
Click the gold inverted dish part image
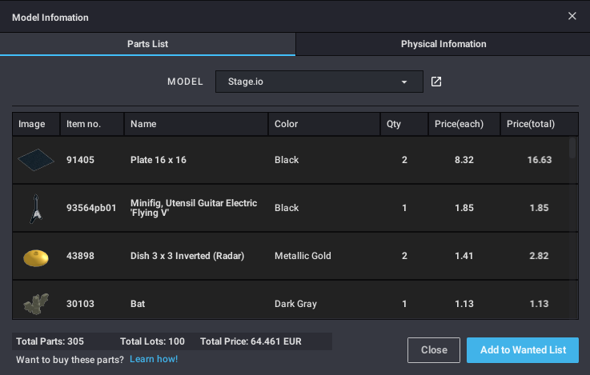tap(35, 256)
